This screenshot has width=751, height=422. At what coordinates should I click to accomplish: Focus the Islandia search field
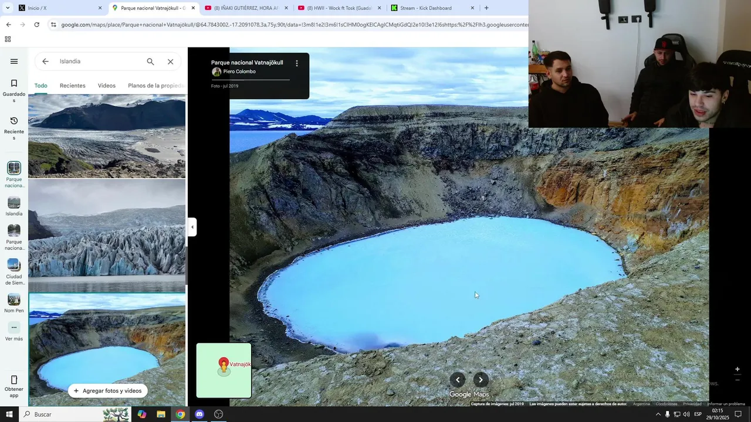(x=99, y=62)
